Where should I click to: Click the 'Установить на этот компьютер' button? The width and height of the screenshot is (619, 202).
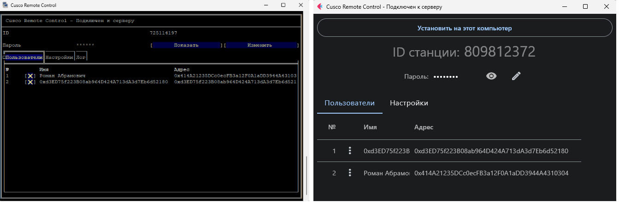[x=465, y=28]
